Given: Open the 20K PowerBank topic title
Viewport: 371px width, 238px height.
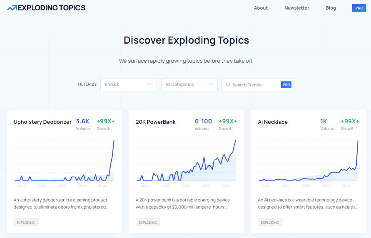Looking at the screenshot, I should point(155,122).
